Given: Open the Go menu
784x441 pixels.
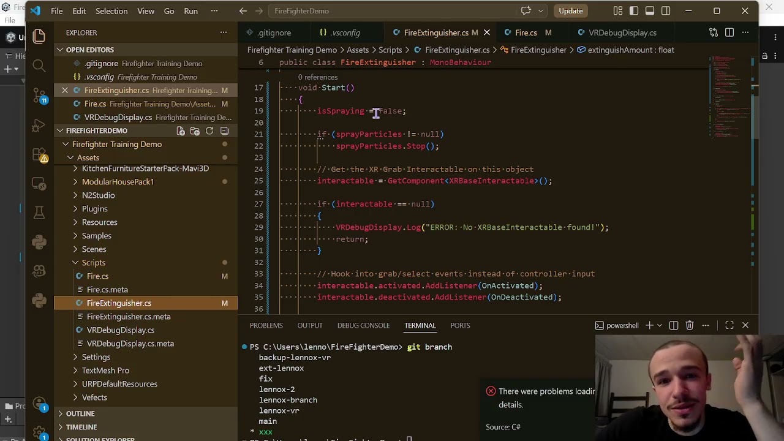Looking at the screenshot, I should point(169,11).
